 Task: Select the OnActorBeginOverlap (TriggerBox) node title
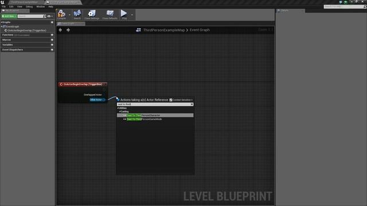click(83, 84)
